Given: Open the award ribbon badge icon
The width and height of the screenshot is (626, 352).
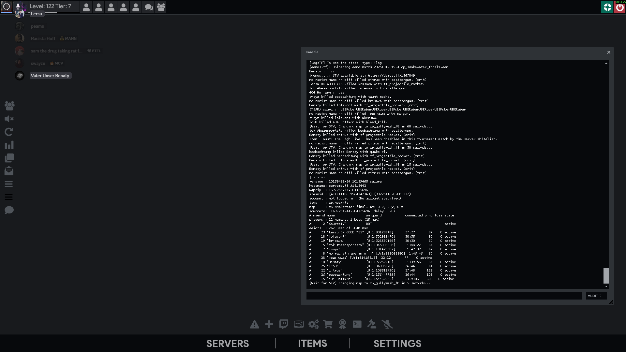Looking at the screenshot, I should tap(342, 324).
